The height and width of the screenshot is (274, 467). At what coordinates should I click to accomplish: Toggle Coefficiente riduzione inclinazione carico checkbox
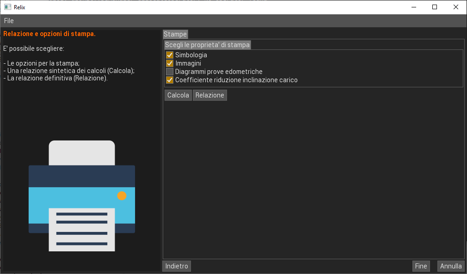tap(170, 80)
